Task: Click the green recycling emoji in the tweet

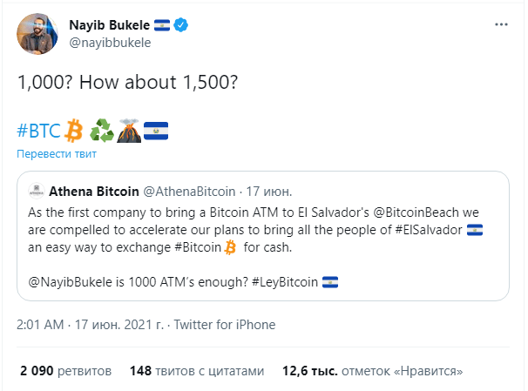Action: [x=102, y=131]
